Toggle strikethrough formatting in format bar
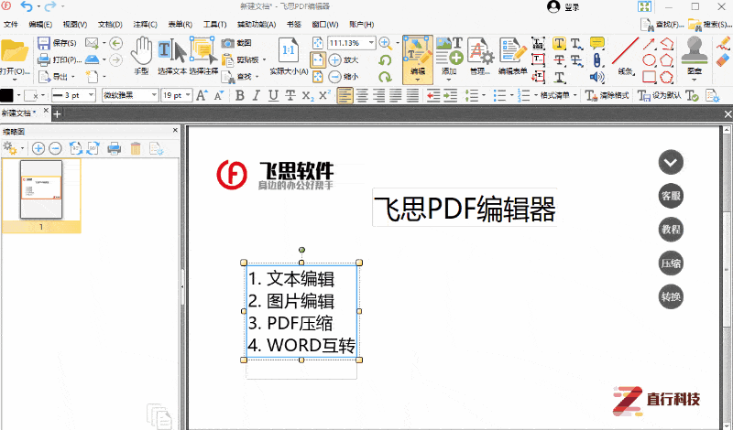The height and width of the screenshot is (430, 733). click(x=290, y=96)
